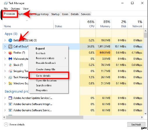The image size is (148, 130).
Task: Expand the Slack (7) process group
Action: coord(5,65)
